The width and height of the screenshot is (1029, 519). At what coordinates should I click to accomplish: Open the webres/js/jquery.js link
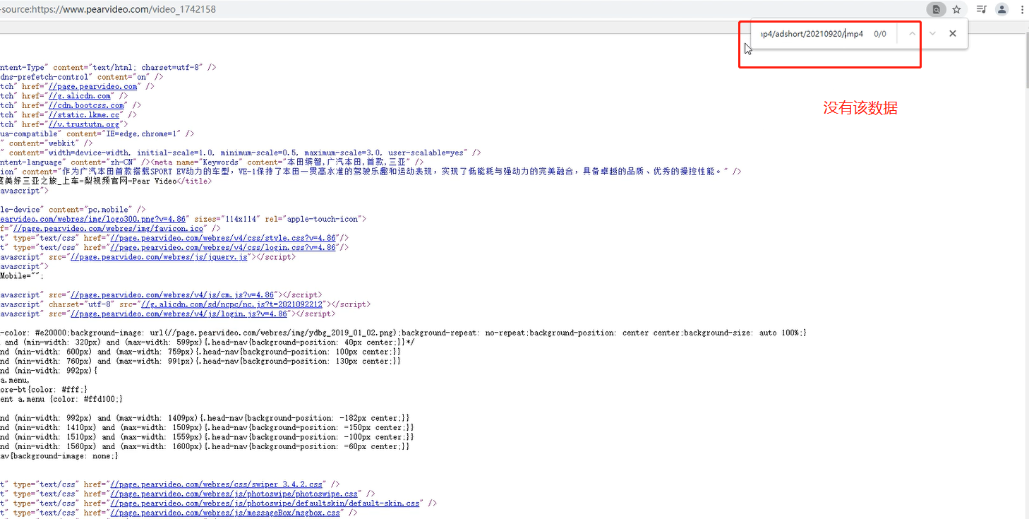pos(159,257)
